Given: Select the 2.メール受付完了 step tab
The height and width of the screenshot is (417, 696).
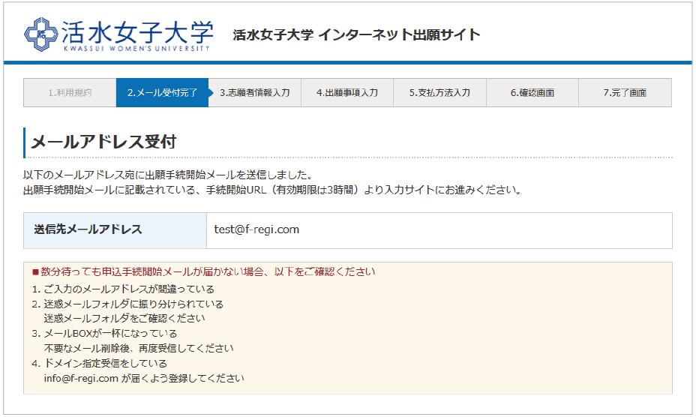Looking at the screenshot, I should coord(162,93).
